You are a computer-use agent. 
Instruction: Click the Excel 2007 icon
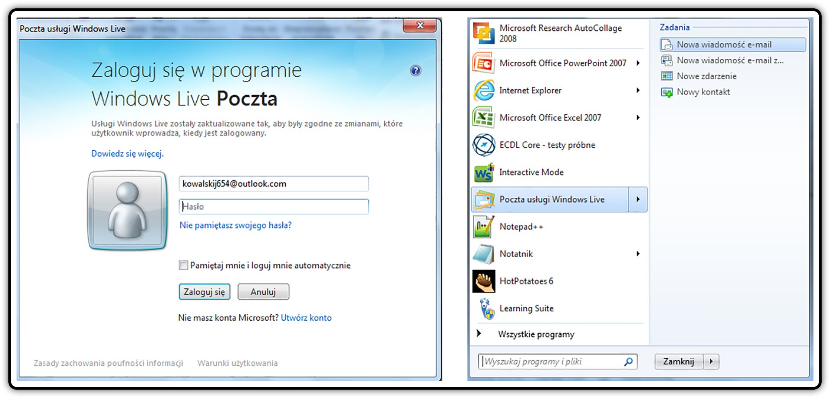(x=484, y=117)
